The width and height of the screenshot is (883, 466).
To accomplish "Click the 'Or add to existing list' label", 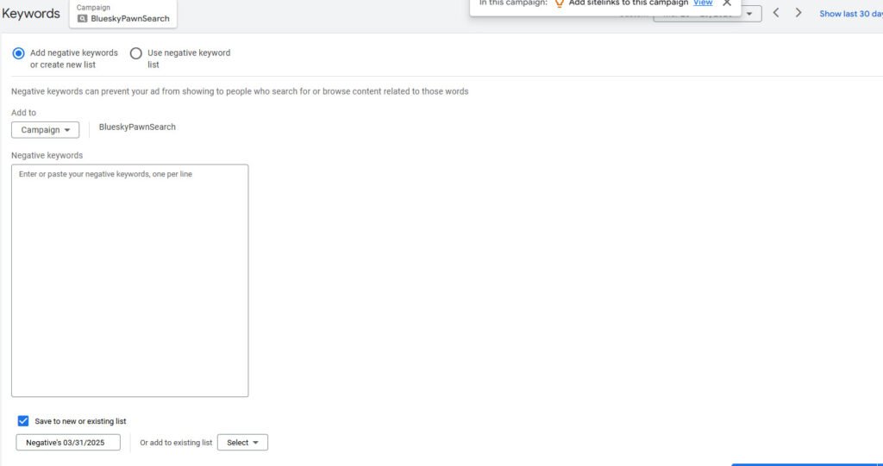I will pos(176,443).
